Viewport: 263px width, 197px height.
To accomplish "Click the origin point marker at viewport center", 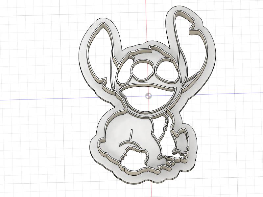I will (x=148, y=96).
